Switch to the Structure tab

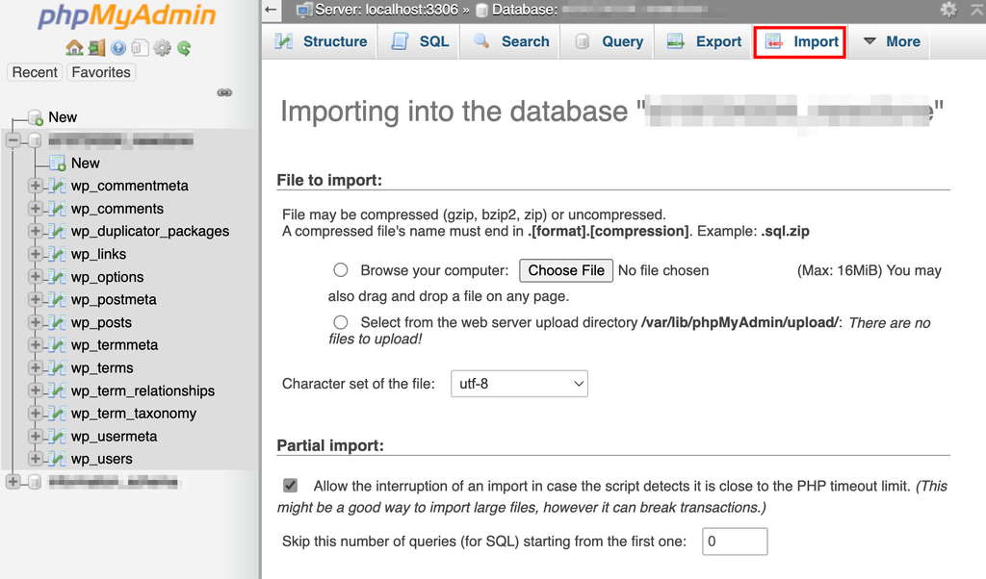coord(321,41)
